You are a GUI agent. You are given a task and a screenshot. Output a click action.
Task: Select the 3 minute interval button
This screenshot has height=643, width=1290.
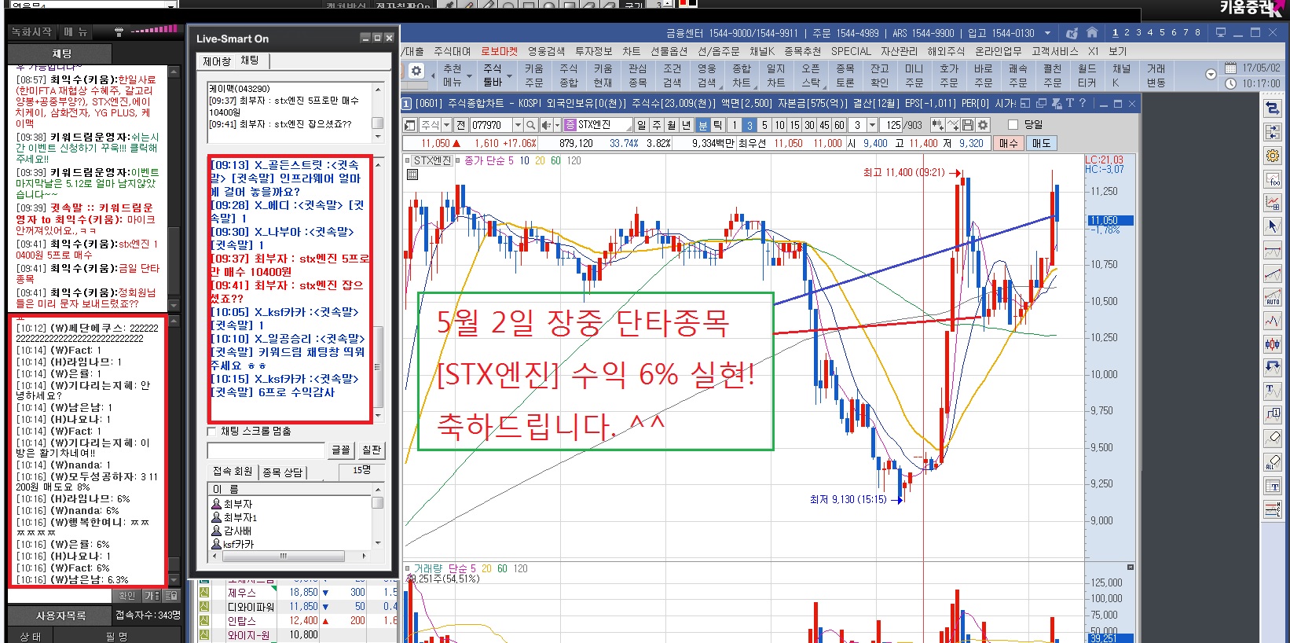point(749,125)
